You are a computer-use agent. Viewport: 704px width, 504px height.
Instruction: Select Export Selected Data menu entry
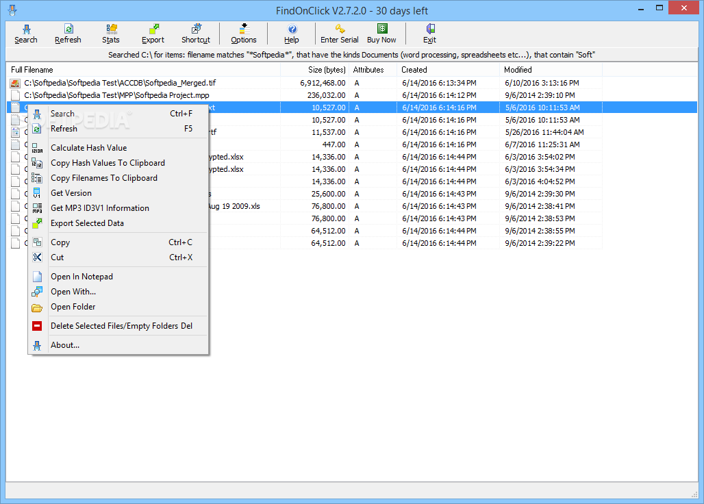pos(118,223)
